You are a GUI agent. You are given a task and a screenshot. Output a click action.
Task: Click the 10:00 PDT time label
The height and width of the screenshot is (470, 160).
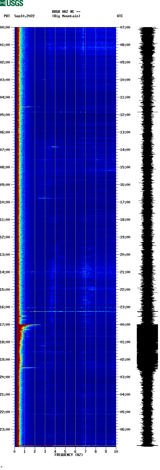point(5,202)
